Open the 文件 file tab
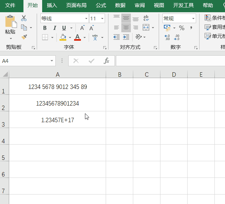This screenshot has width=225, height=204. coord(10,5)
